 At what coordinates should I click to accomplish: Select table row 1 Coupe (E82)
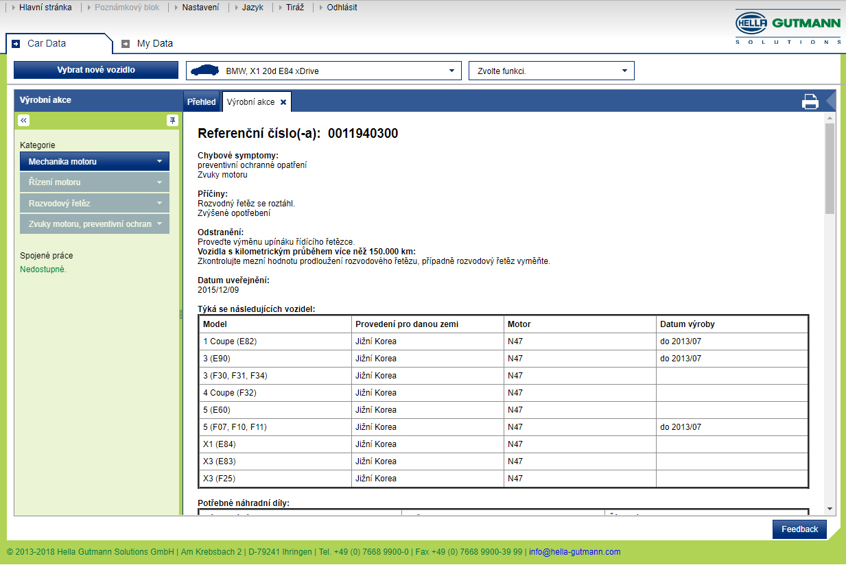pos(504,341)
